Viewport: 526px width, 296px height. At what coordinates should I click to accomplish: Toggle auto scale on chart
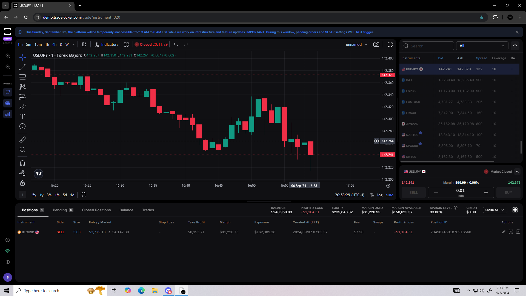tap(389, 195)
